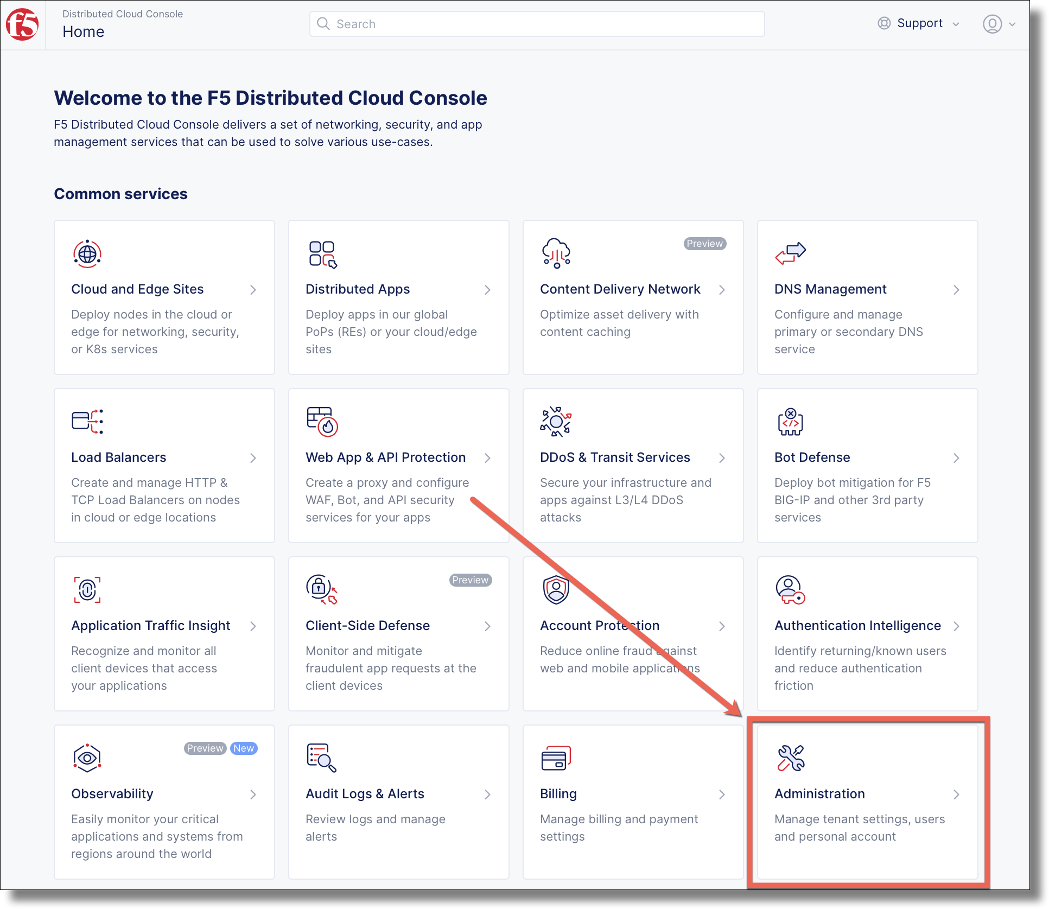Open the Billing service

pos(633,802)
